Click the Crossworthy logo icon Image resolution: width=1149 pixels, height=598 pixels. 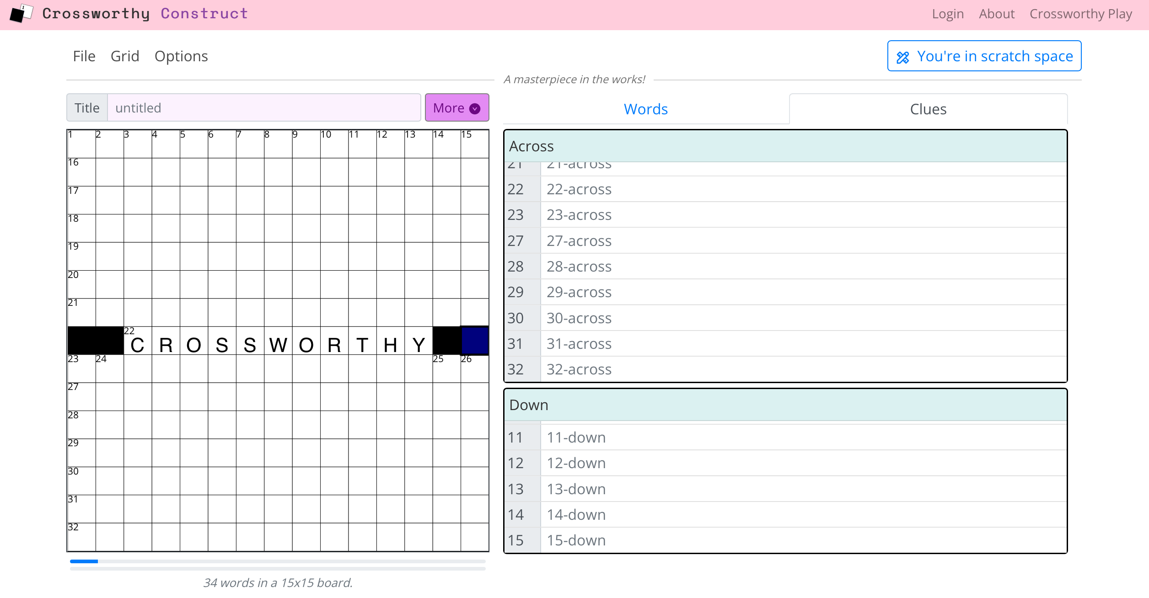click(x=21, y=14)
